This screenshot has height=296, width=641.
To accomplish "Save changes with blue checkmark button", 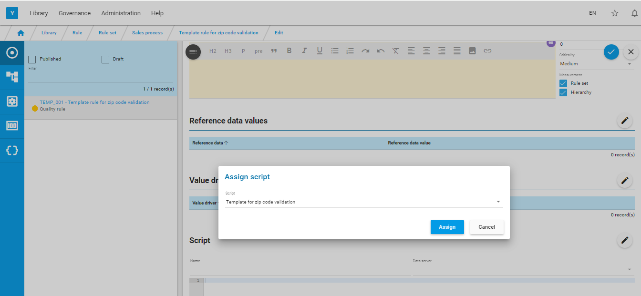I will 611,51.
